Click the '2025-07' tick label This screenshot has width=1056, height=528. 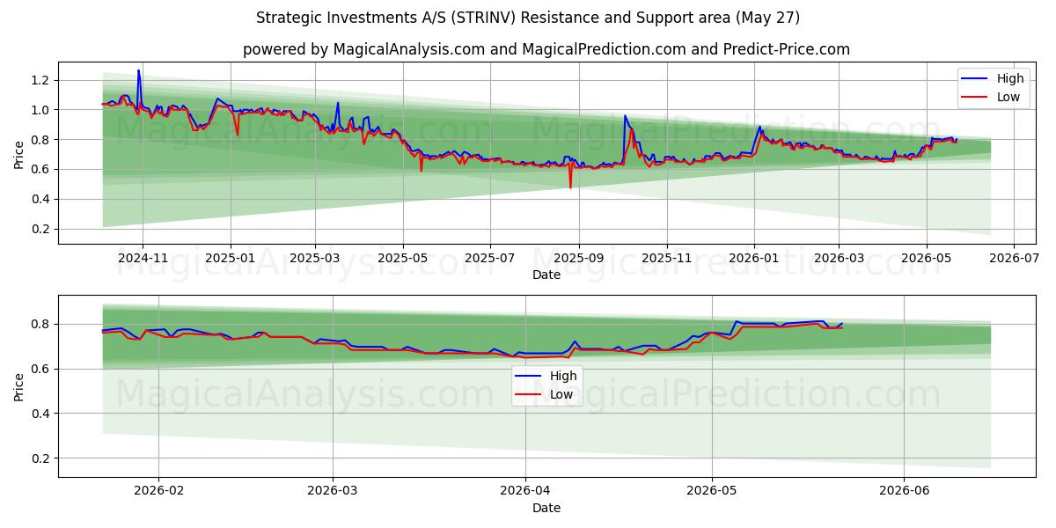click(x=492, y=259)
